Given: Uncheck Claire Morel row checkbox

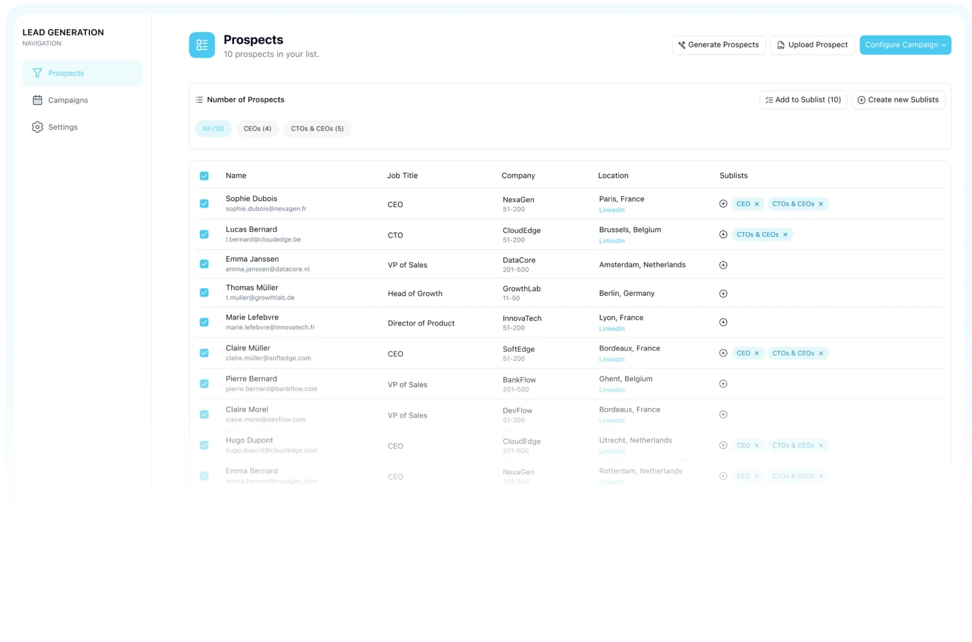Looking at the screenshot, I should (x=204, y=414).
